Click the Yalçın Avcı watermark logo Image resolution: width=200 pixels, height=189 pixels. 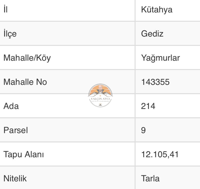coord(100,95)
